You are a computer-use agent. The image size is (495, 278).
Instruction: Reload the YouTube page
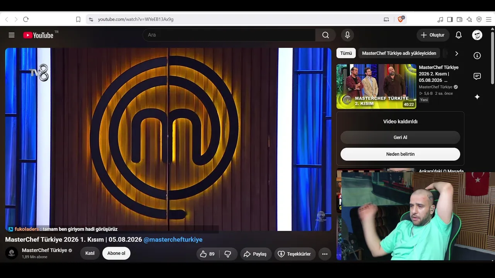26,19
